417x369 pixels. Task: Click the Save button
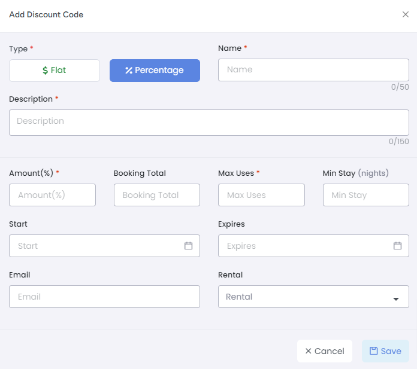[x=385, y=351]
